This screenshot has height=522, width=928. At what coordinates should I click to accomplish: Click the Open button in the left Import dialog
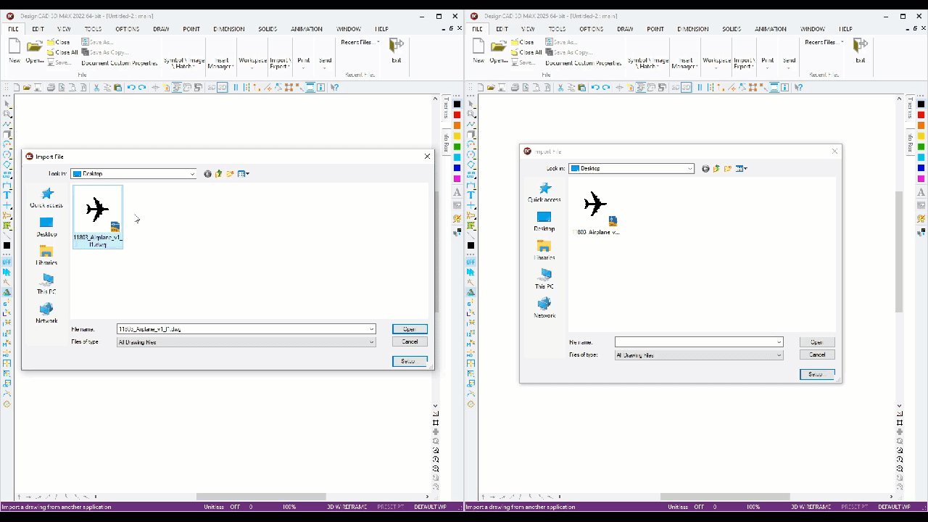(x=410, y=329)
